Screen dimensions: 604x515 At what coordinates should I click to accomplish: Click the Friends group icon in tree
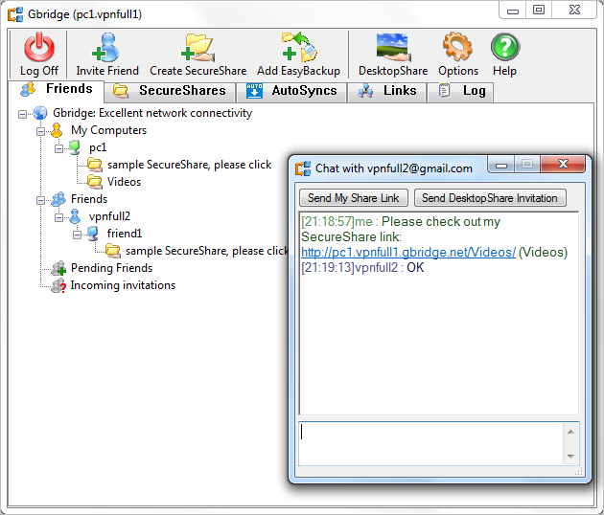point(58,199)
